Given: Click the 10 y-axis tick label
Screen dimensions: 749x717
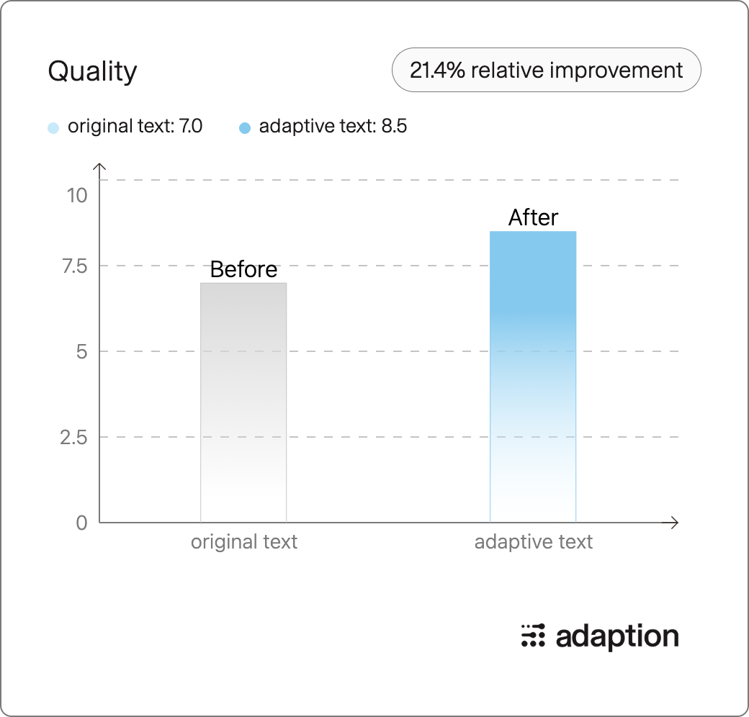Looking at the screenshot, I should click(x=77, y=196).
